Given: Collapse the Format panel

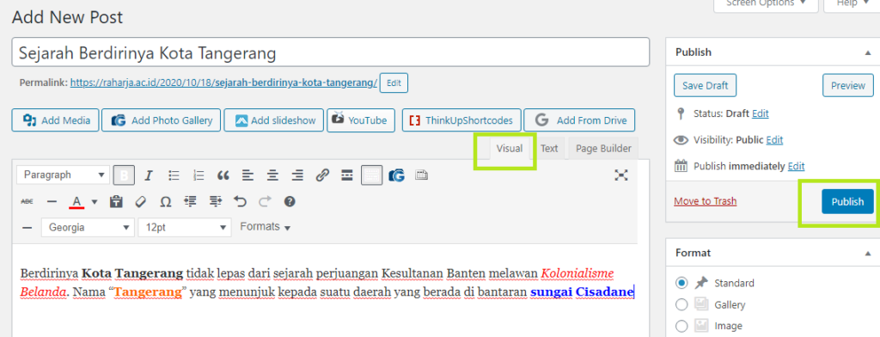Looking at the screenshot, I should point(868,253).
